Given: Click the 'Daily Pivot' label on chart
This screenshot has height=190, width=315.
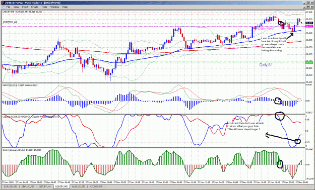Looking at the screenshot, I should 266,29.
